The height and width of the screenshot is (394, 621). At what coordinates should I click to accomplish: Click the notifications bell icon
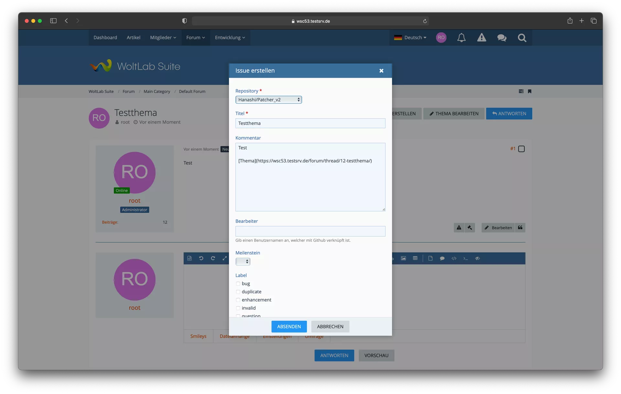(x=461, y=38)
